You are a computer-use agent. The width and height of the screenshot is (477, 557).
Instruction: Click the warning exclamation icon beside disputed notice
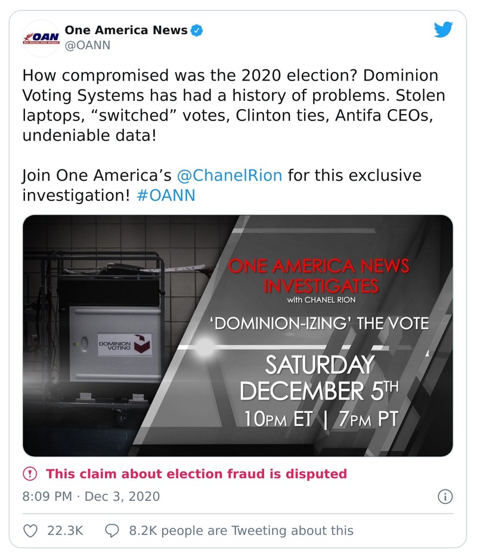pos(30,474)
